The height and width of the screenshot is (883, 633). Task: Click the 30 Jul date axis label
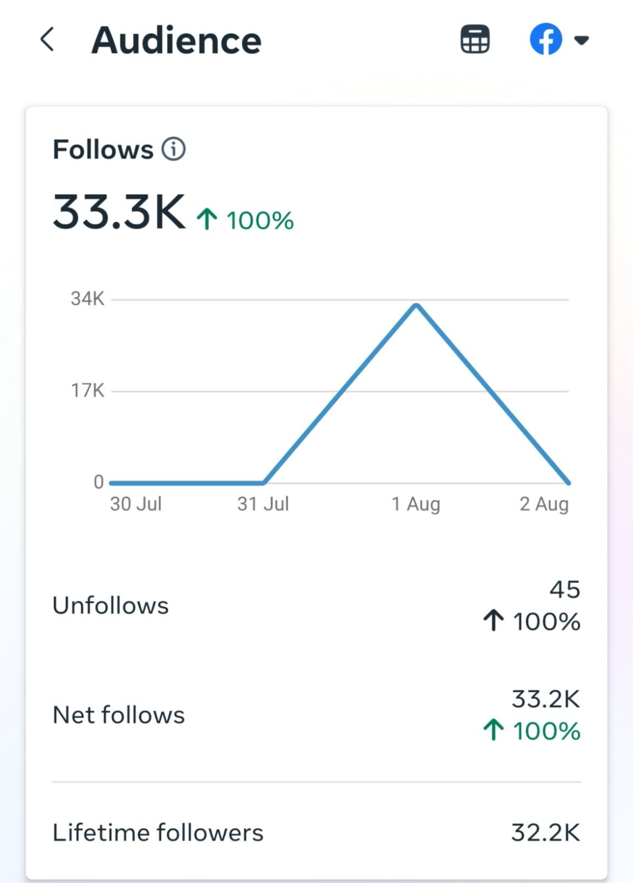[136, 504]
